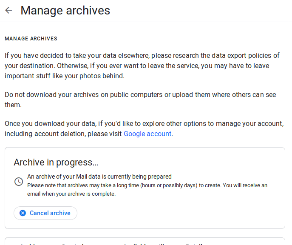Click empty space inside the Archive in progress card
The width and height of the screenshot is (292, 245).
tap(186, 212)
